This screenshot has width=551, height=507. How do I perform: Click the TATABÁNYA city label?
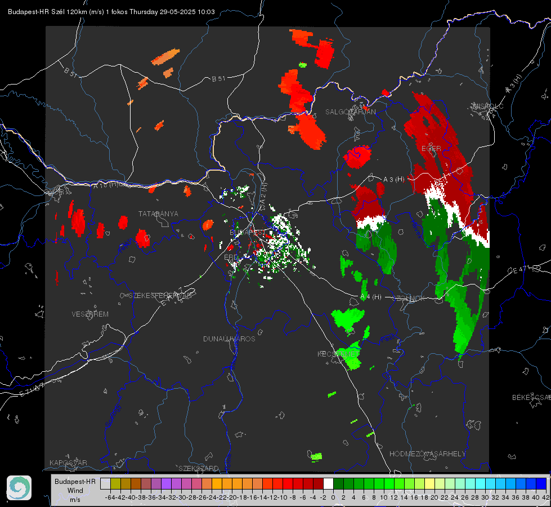coord(158,214)
